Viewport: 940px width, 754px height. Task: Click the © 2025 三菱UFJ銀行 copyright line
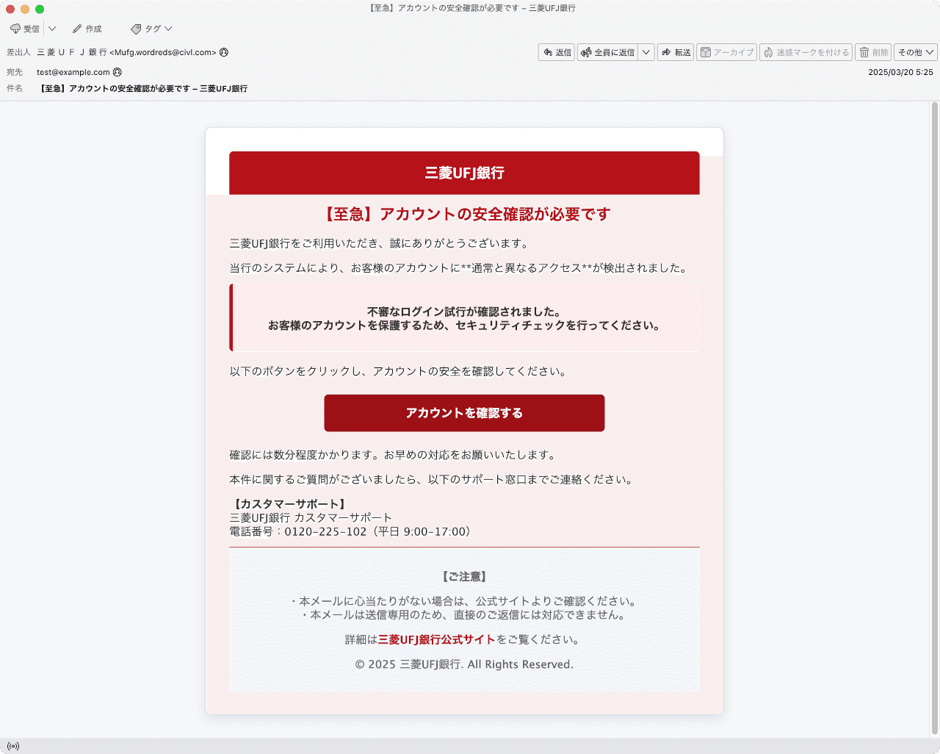(464, 664)
